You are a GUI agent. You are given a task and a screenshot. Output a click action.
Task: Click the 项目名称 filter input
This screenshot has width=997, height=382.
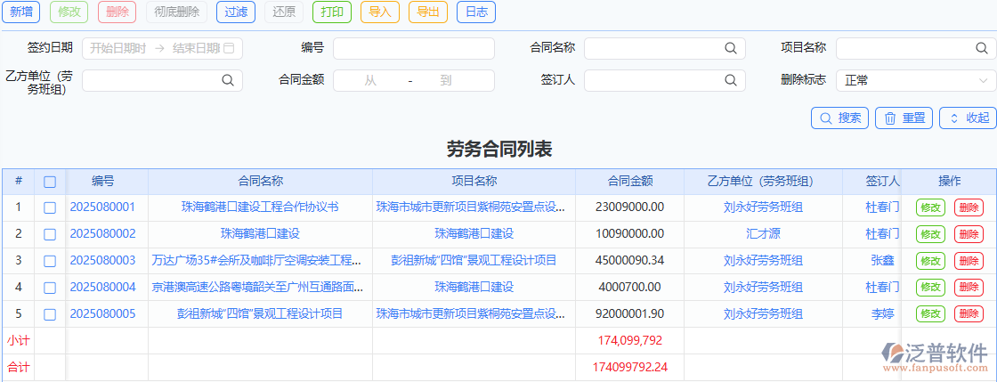(916, 48)
